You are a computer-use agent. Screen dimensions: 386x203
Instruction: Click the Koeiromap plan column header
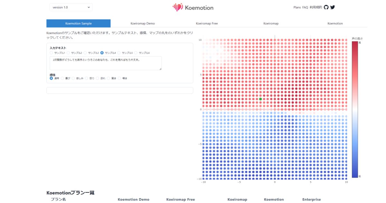(x=237, y=199)
